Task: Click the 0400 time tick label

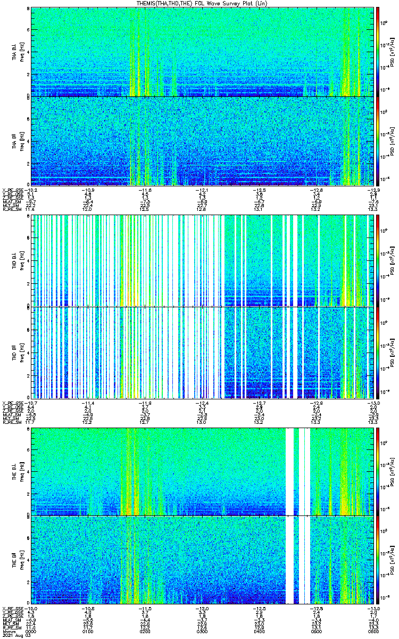Action: point(260,632)
